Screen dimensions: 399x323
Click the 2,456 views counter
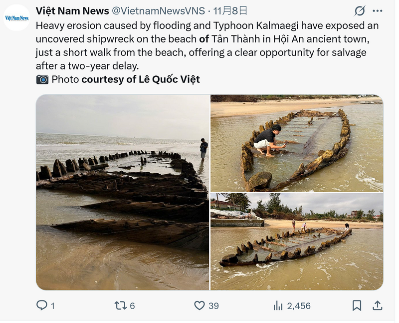(x=292, y=305)
